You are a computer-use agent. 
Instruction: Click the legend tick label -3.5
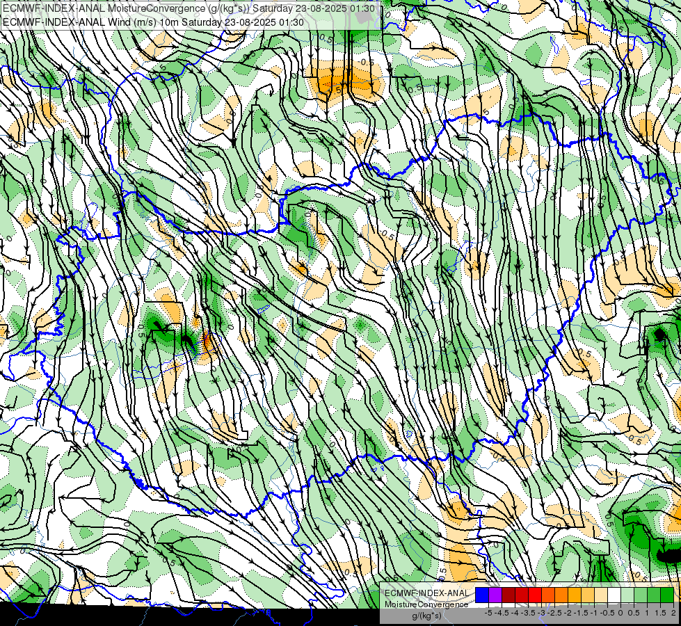tap(528, 613)
